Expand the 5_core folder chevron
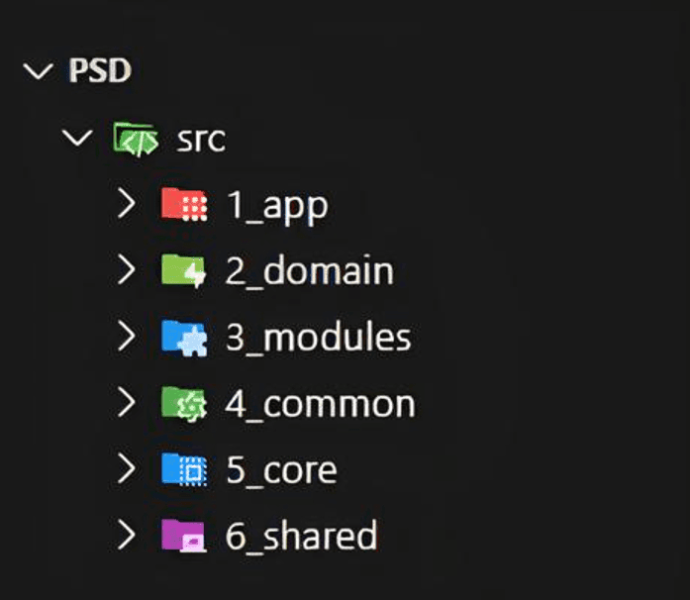 [126, 469]
